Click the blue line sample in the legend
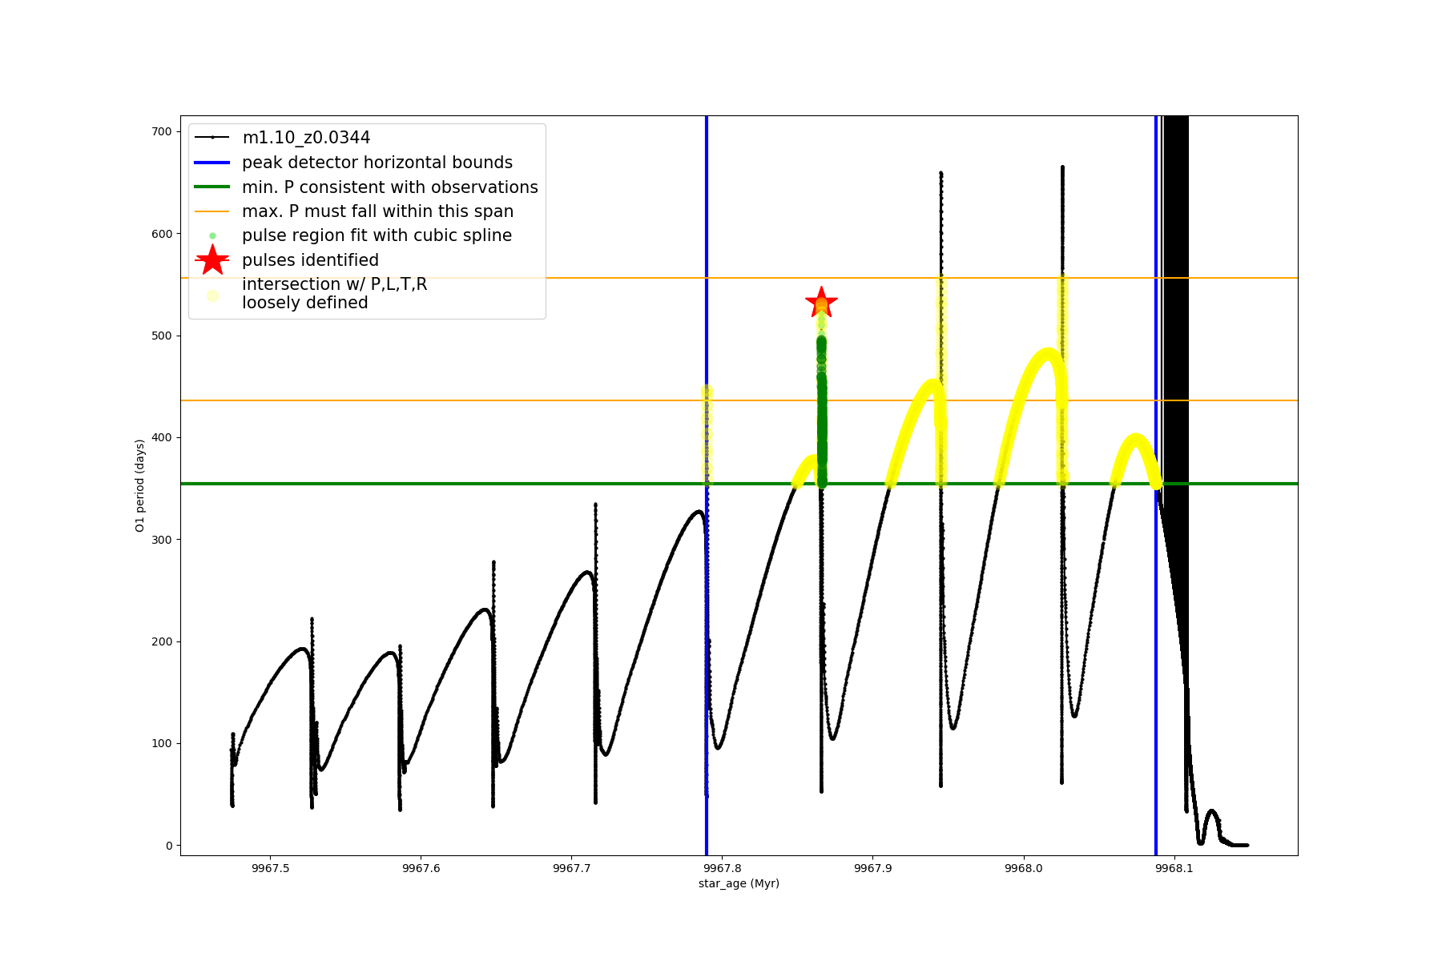1442x961 pixels. 212,163
